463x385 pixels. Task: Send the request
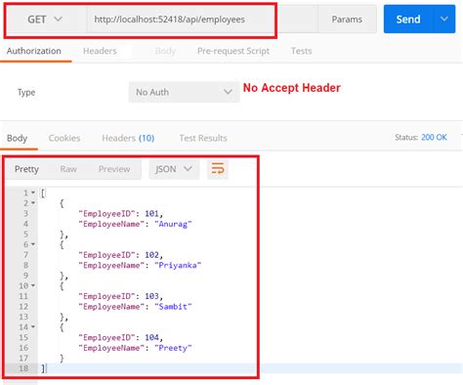click(408, 20)
